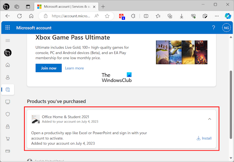This screenshot has height=162, width=234.
Task: Open Payment options card icon
Action: tap(8, 151)
